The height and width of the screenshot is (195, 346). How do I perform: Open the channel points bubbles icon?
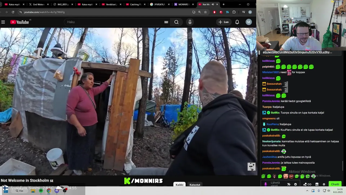click(x=305, y=184)
